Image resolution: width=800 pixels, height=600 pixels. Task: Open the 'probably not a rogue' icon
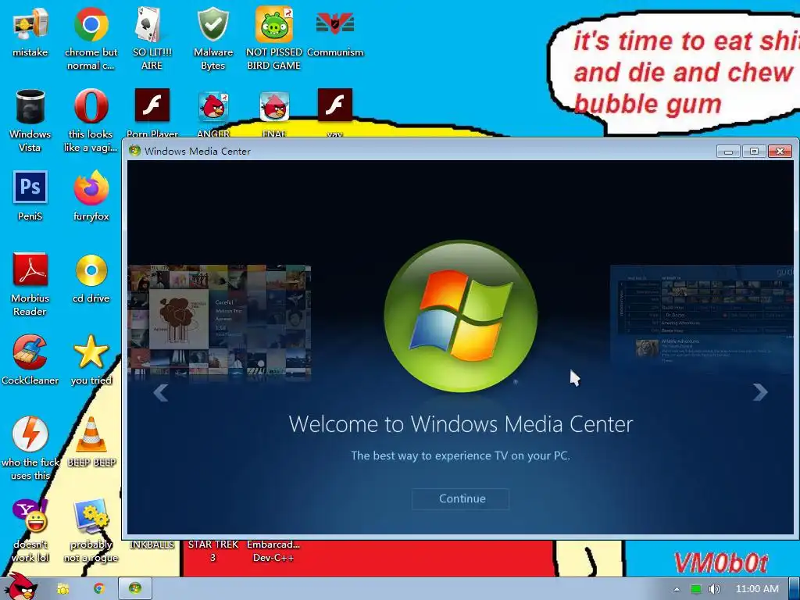[x=91, y=516]
